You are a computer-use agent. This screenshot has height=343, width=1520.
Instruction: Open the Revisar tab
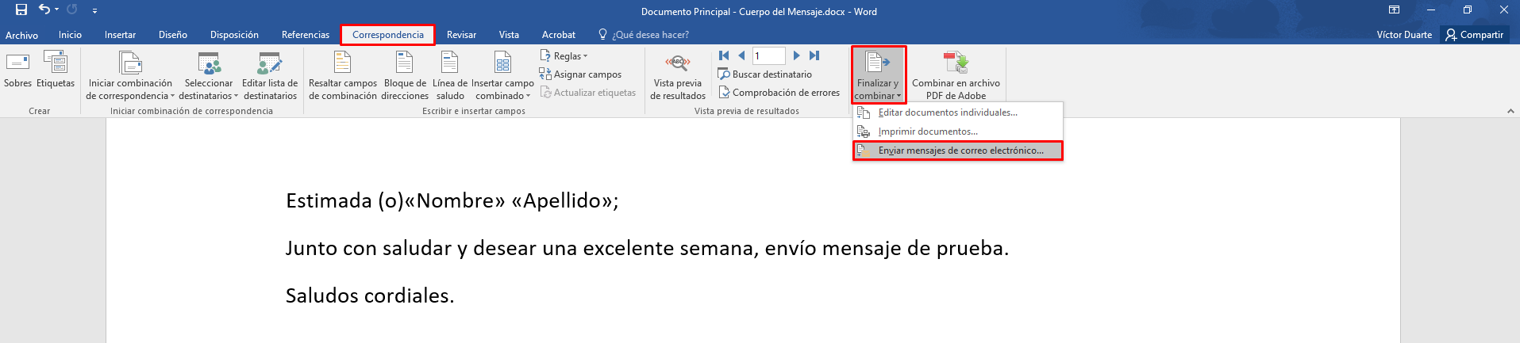click(x=461, y=35)
